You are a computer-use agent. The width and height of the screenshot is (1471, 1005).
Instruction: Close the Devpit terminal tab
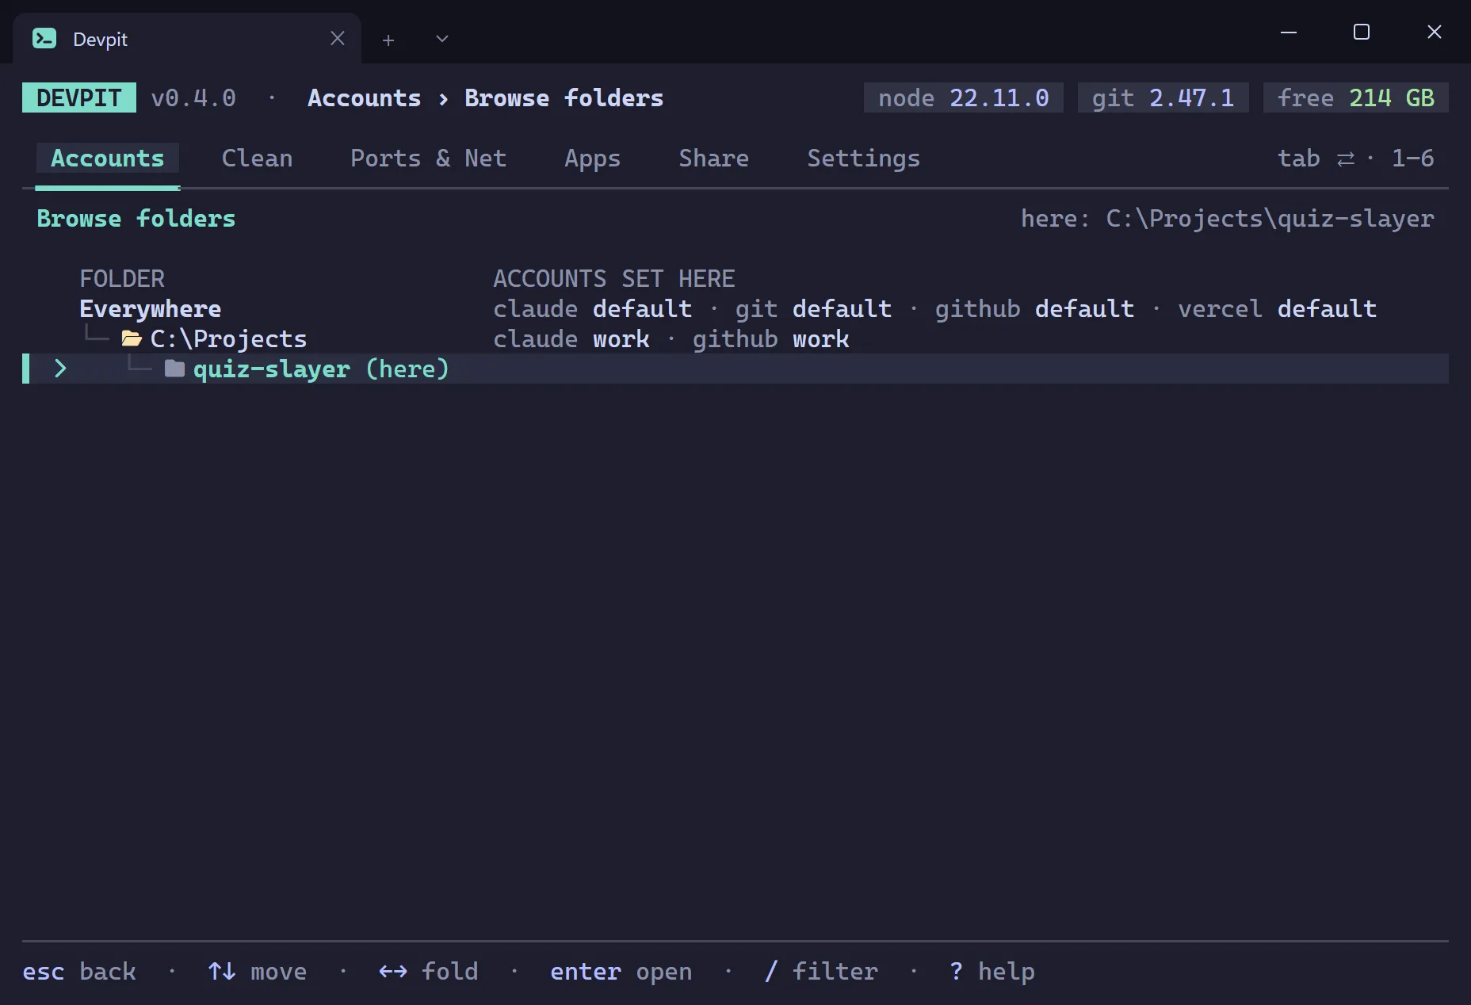[338, 38]
